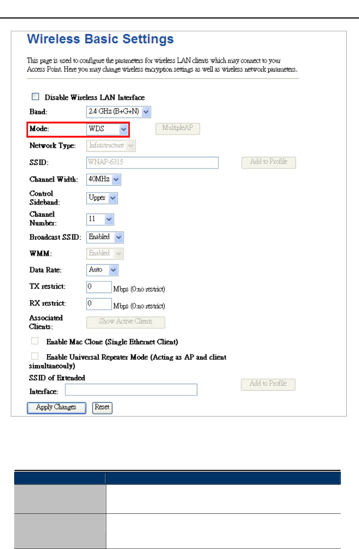Click the Reset button

(x=102, y=408)
